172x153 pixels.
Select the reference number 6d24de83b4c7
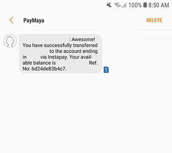tap(48, 69)
